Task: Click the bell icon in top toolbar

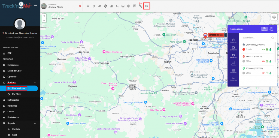Action: 94,6
